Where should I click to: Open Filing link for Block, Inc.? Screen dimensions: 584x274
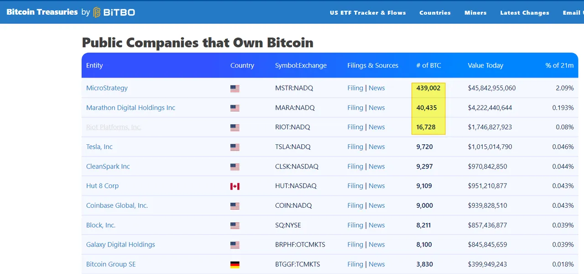pyautogui.click(x=355, y=225)
